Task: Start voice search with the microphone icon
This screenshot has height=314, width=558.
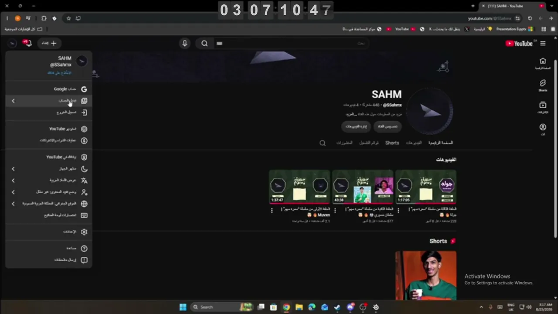Action: pos(185,43)
